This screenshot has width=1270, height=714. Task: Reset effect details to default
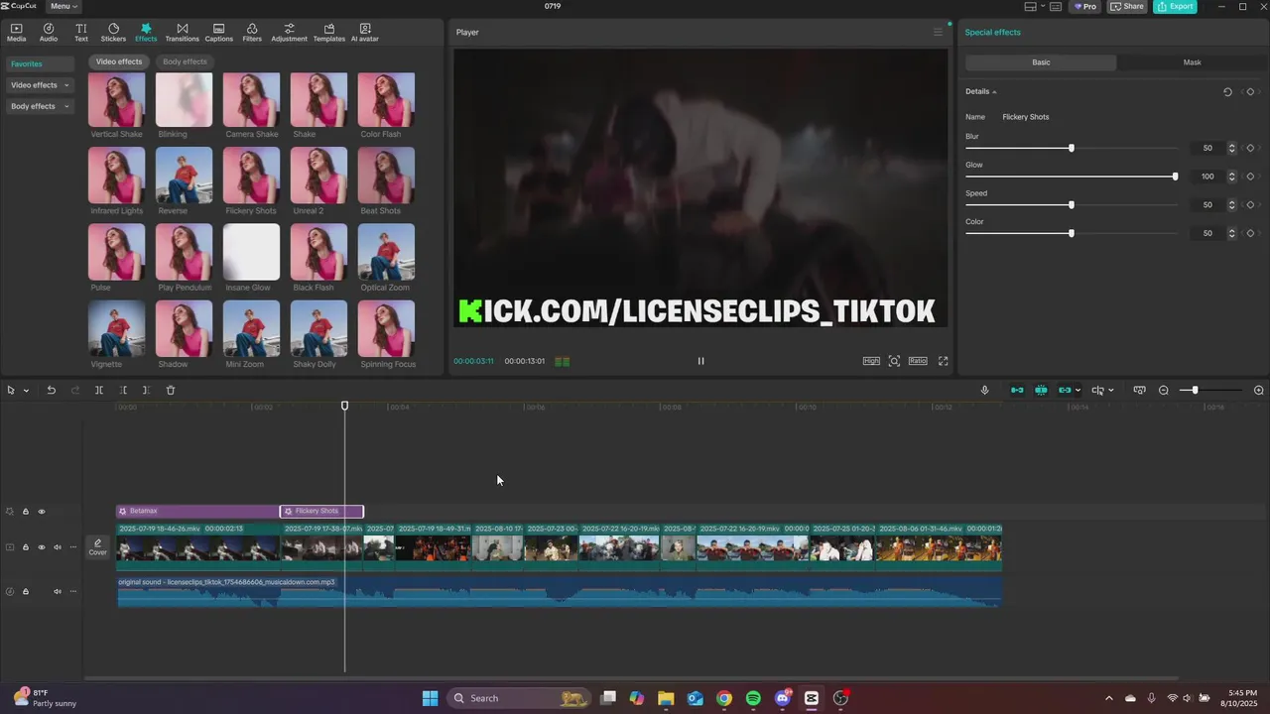[1227, 91]
